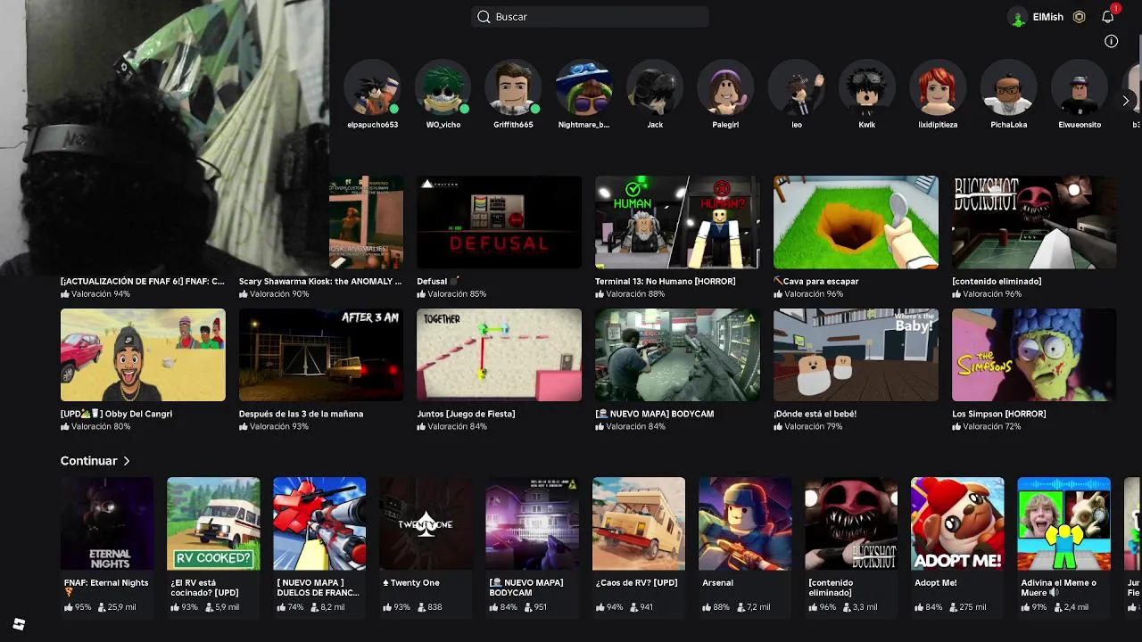Open friend Jack avatar
Screen dimensions: 1142x642
pyautogui.click(x=655, y=88)
